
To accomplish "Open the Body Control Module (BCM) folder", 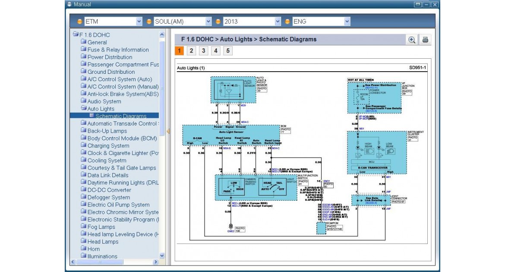I will point(119,138).
